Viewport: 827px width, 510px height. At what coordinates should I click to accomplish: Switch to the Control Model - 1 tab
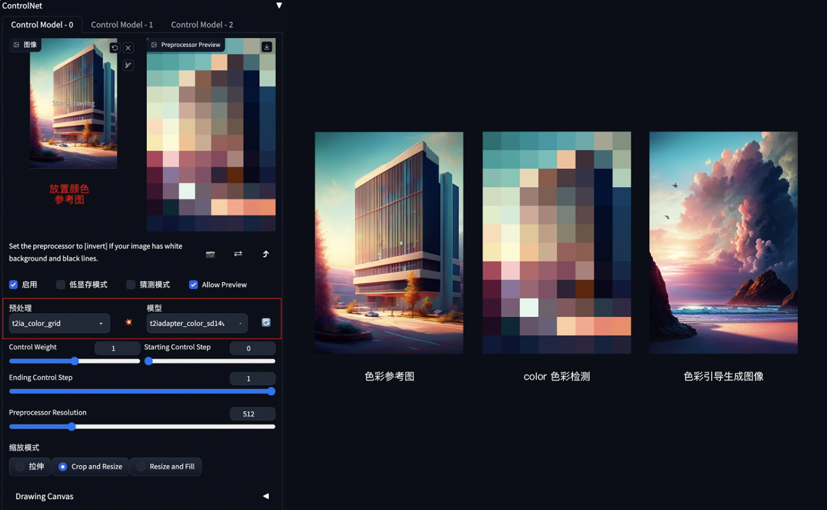pos(122,24)
